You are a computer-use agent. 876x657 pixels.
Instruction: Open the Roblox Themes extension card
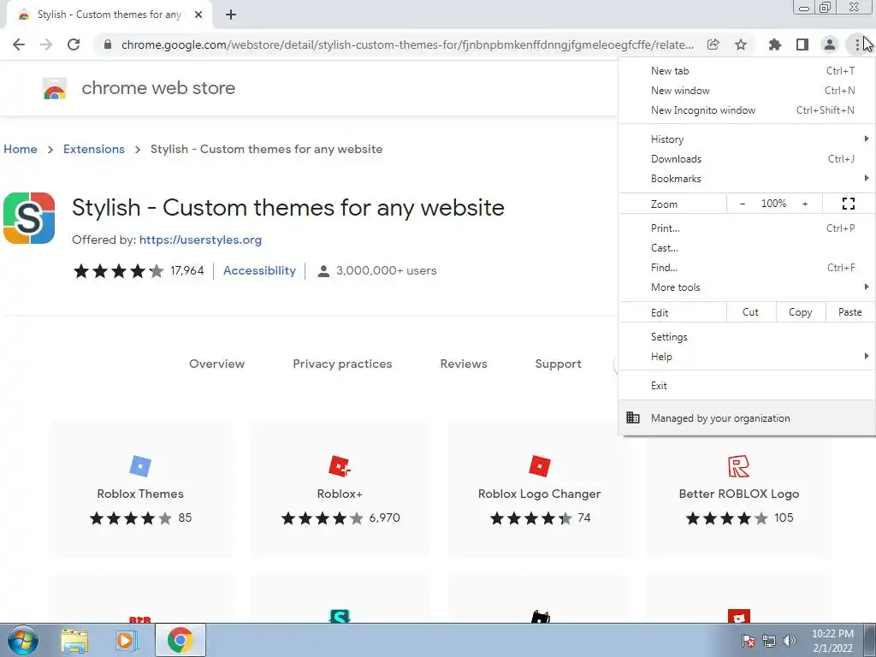click(140, 490)
